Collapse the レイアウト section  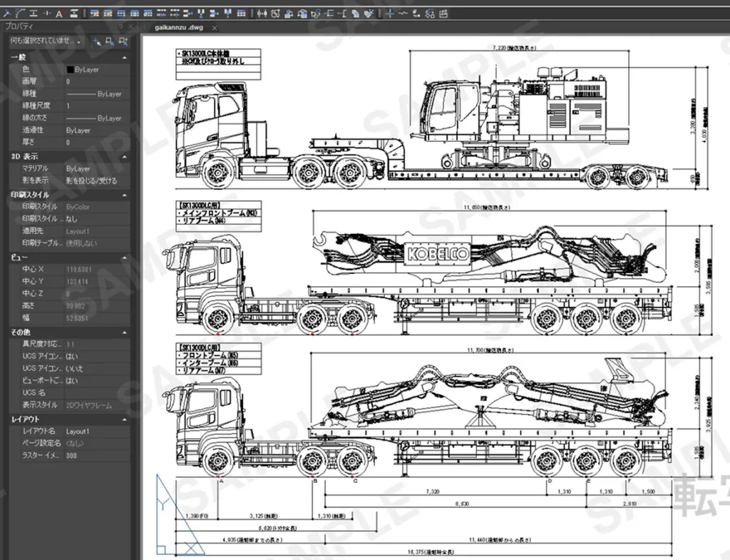[124, 419]
